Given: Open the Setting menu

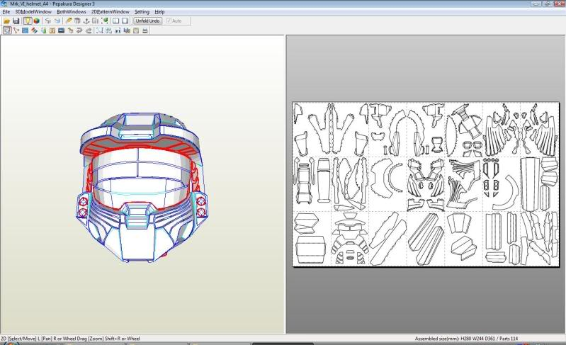Looking at the screenshot, I should coord(142,12).
